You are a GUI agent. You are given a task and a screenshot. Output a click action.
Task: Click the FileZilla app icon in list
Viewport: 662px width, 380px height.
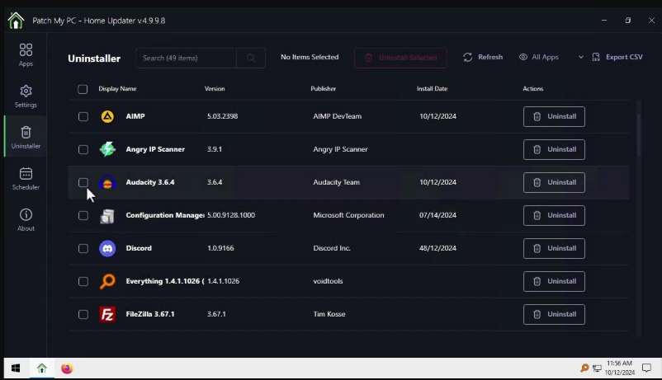107,314
